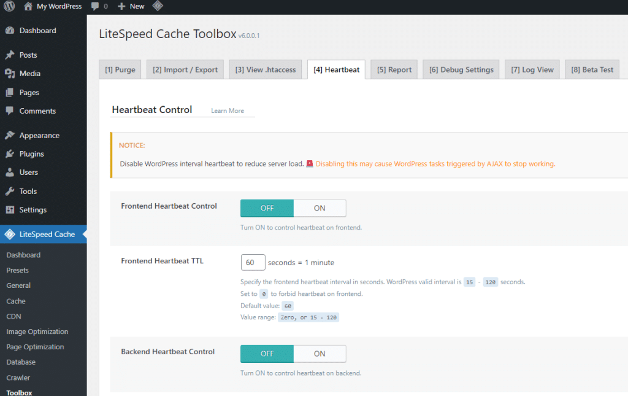The image size is (628, 396).
Task: Open Image Optimization submenu item
Action: point(37,332)
